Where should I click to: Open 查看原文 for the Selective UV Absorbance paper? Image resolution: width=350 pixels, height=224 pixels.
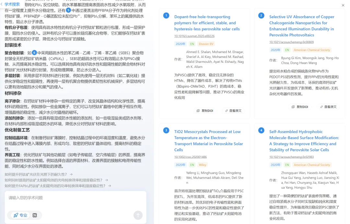[x=328, y=107]
